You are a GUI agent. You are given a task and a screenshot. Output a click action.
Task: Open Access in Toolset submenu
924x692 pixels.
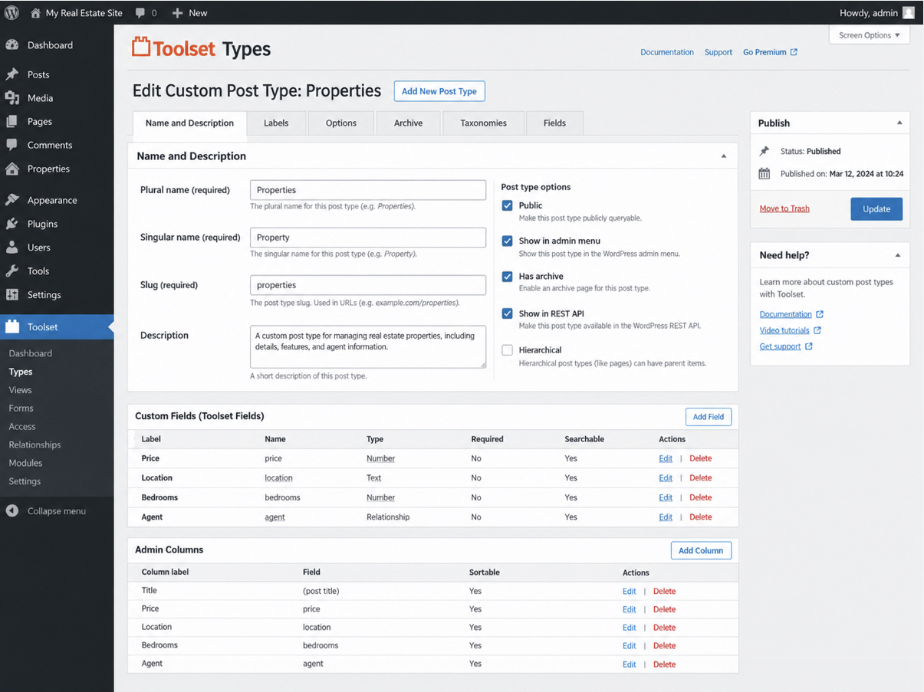coord(22,427)
